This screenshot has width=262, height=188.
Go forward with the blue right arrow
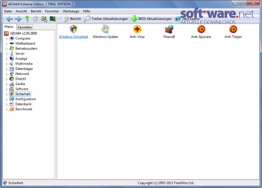(x=18, y=19)
